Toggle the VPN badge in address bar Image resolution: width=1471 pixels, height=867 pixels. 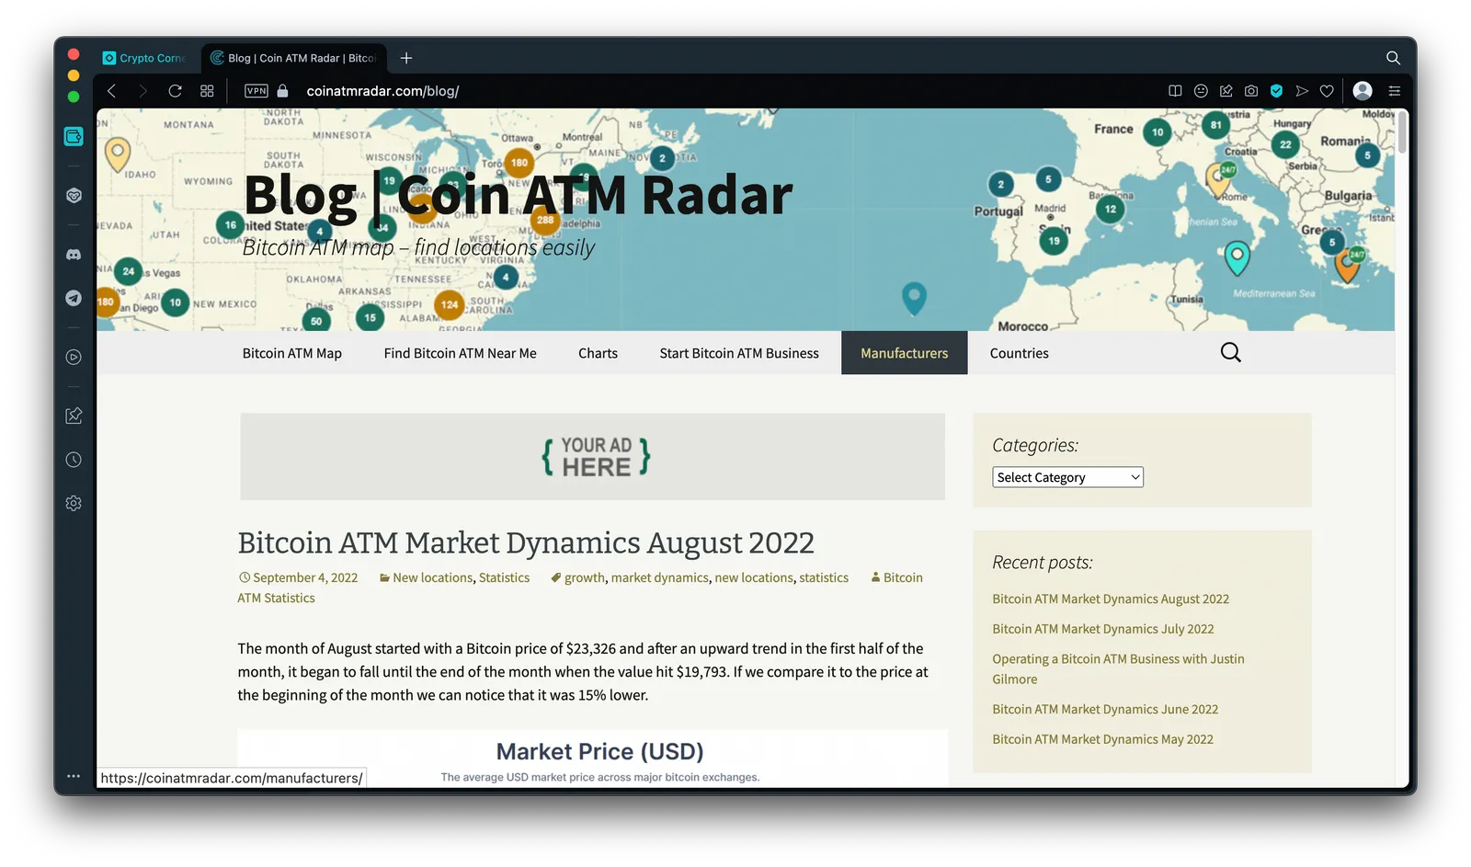tap(257, 91)
